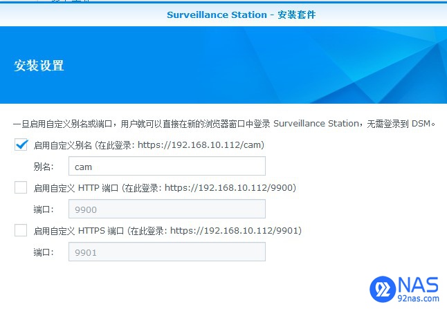Image resolution: width=447 pixels, height=309 pixels.
Task: Click the 别名 field label
Action: 43,167
